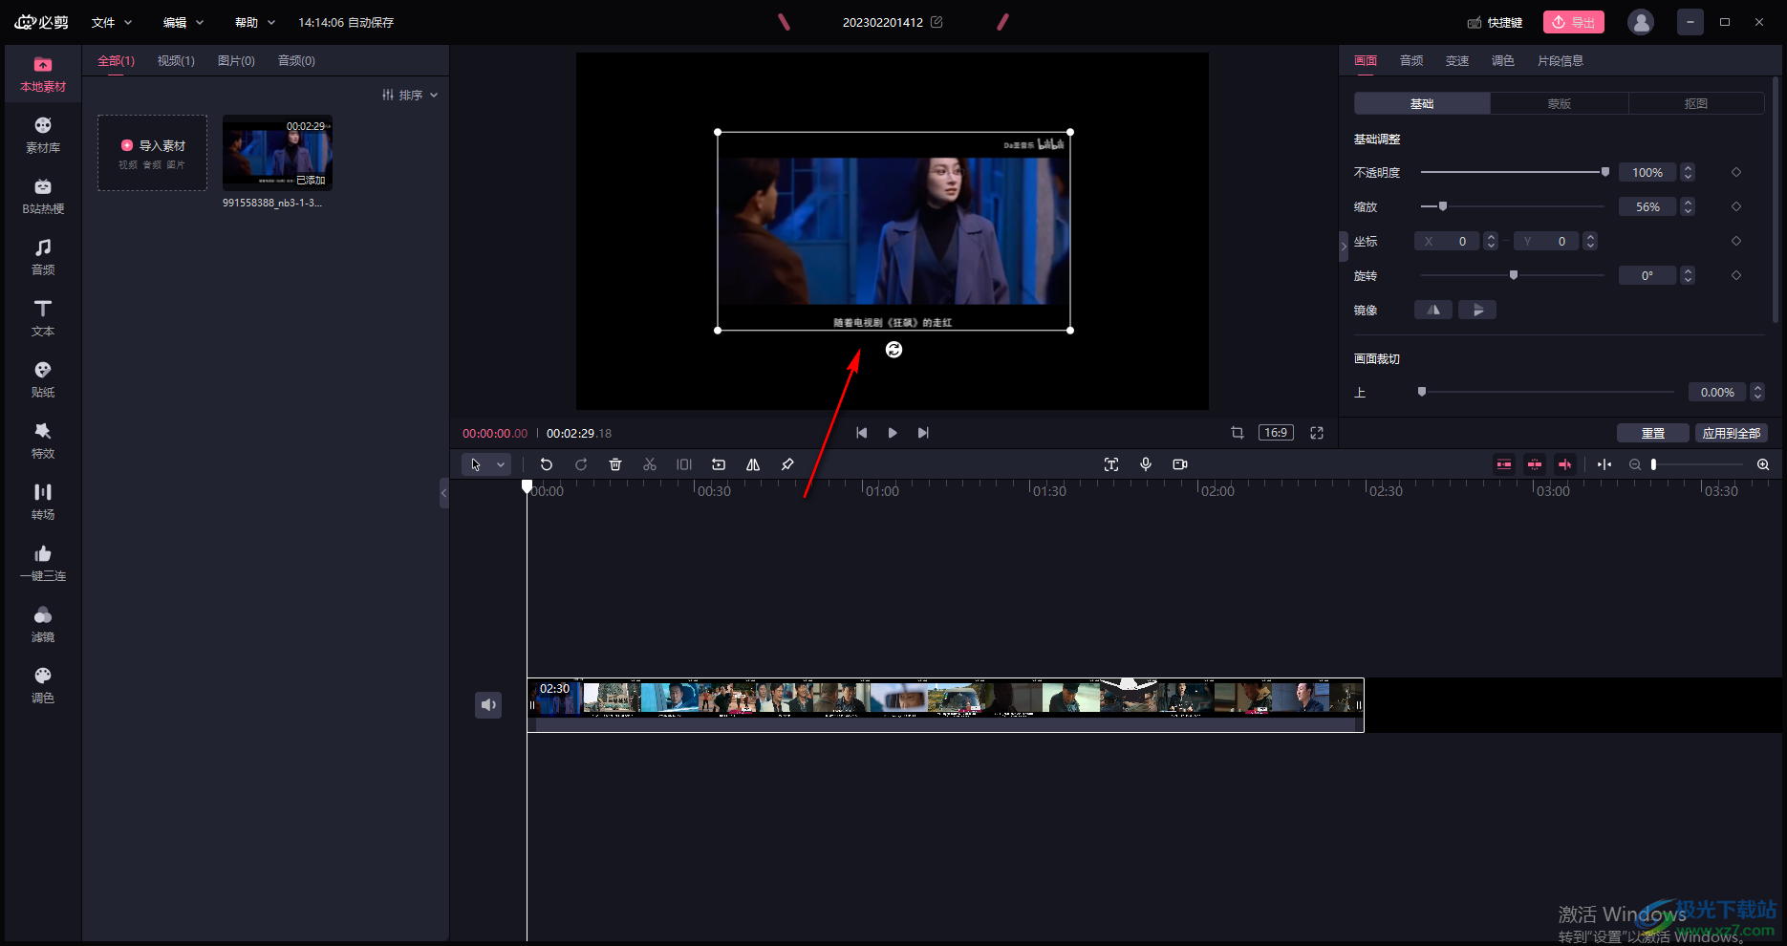Click the 应用到全部 apply to all button
The image size is (1787, 946).
coord(1732,433)
